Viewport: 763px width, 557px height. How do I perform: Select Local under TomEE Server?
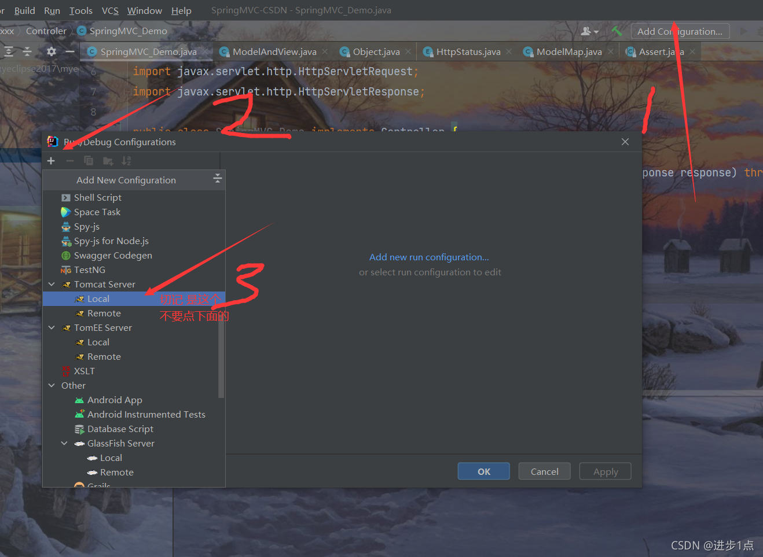click(x=134, y=342)
